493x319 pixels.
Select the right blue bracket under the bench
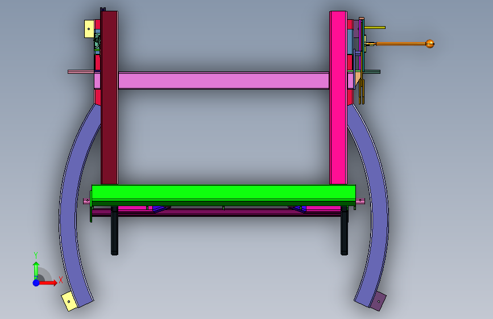[298, 209]
